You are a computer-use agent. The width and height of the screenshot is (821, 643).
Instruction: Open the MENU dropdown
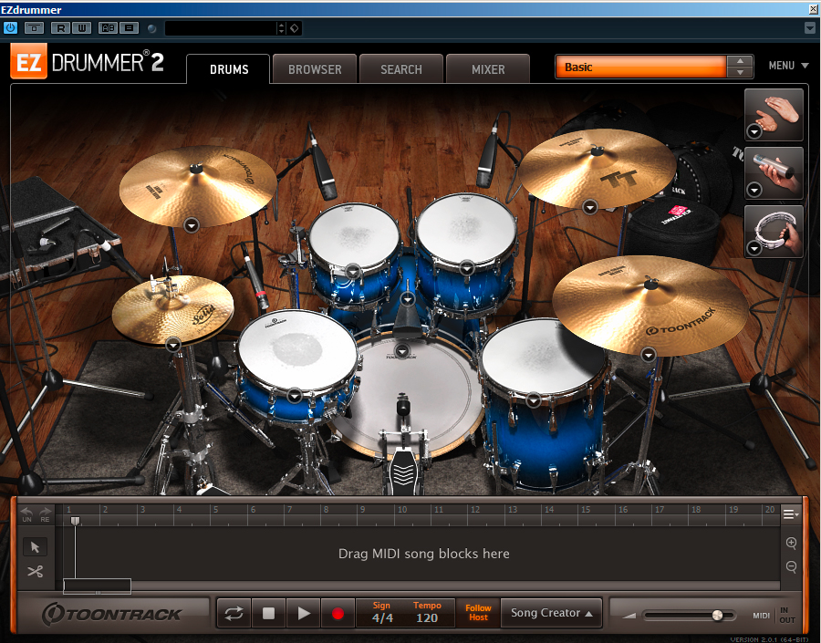(788, 66)
